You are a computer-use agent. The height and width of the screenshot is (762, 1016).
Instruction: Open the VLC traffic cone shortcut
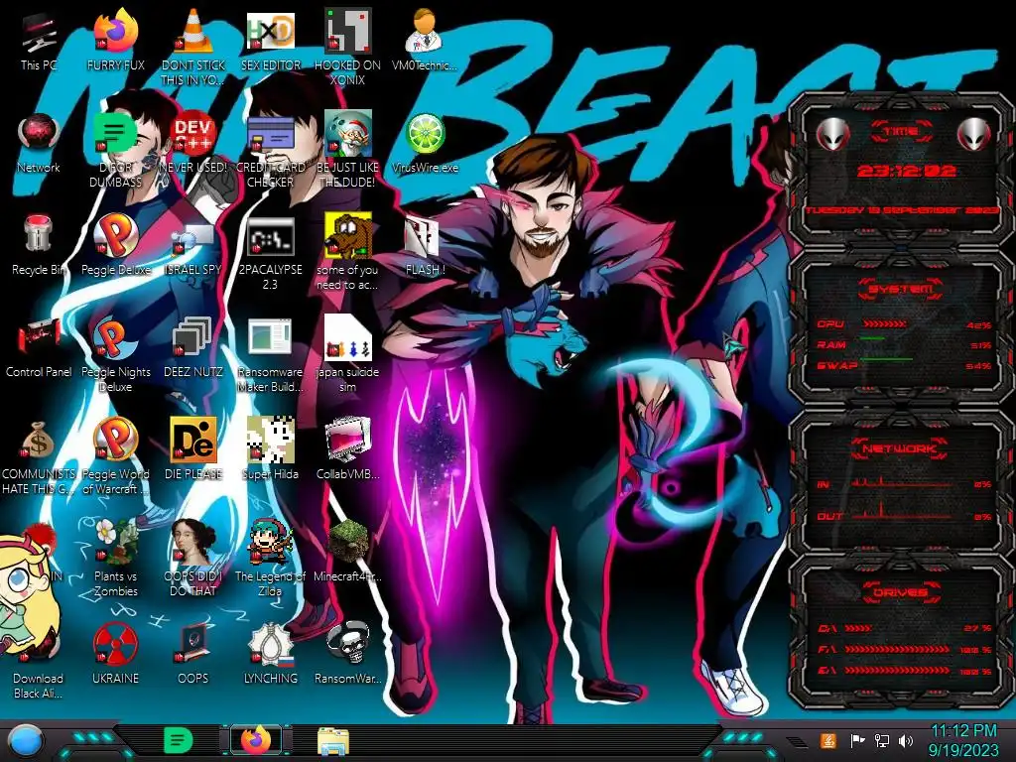click(x=193, y=31)
